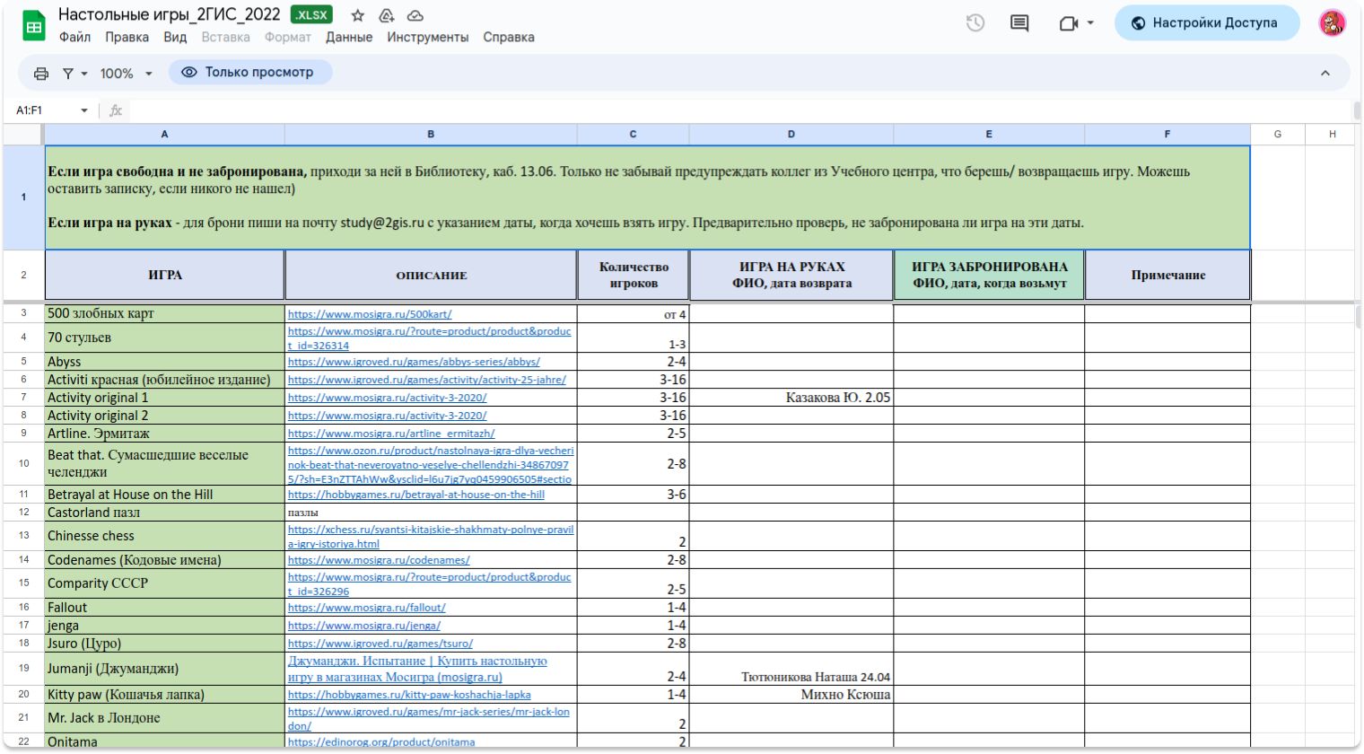Viewport: 1364px width, 754px height.
Task: Open the 100% zoom dropdown
Action: [x=126, y=74]
